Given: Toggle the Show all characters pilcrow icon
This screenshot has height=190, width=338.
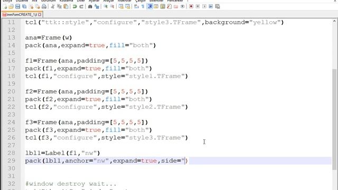Looking at the screenshot, I should pyautogui.click(x=143, y=6).
